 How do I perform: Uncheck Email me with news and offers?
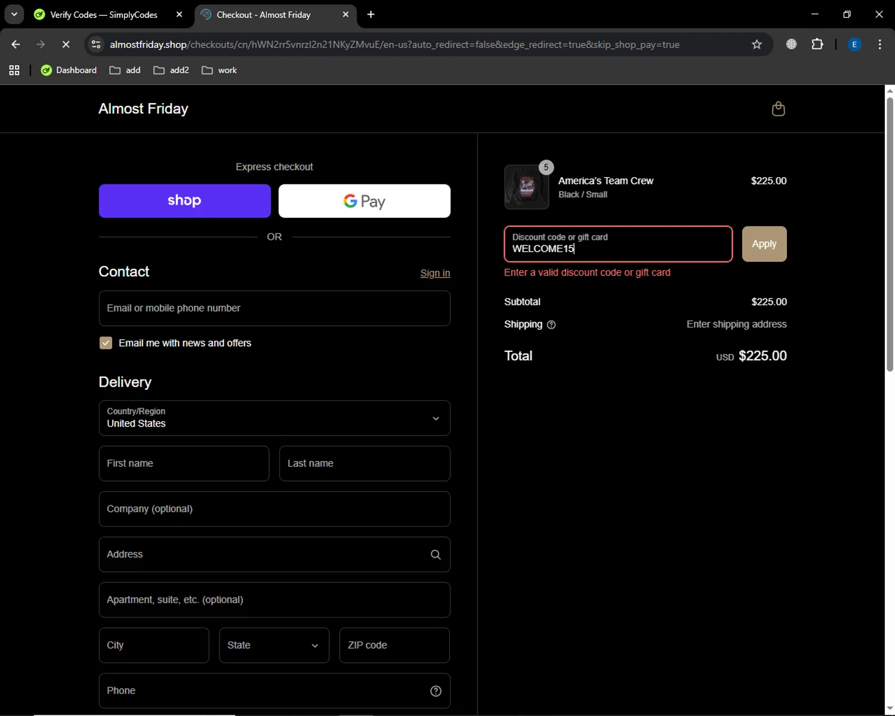(x=106, y=343)
